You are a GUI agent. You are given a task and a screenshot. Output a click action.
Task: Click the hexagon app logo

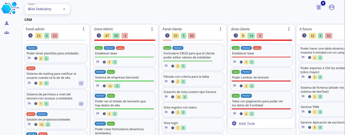click(10, 8)
